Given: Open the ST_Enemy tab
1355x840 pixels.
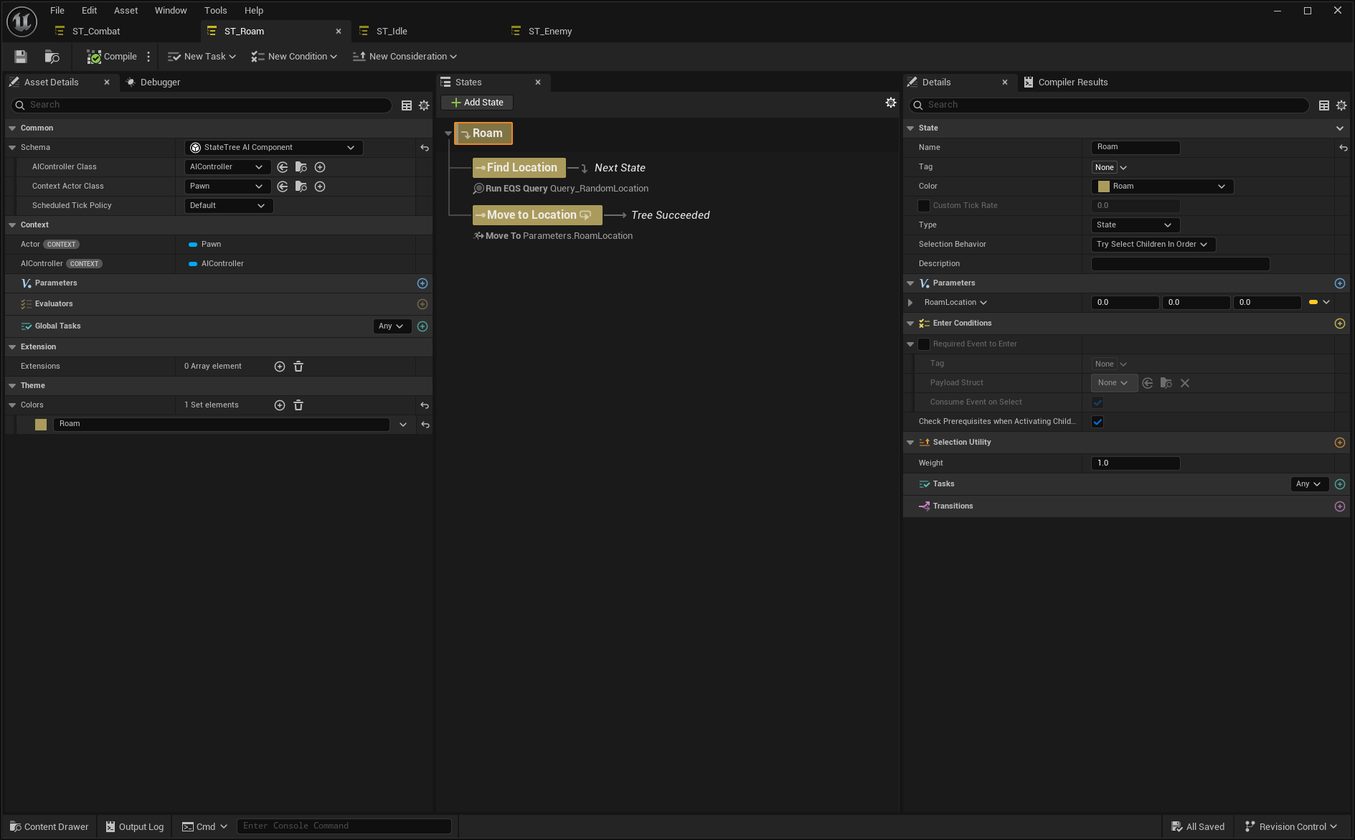Looking at the screenshot, I should point(549,31).
